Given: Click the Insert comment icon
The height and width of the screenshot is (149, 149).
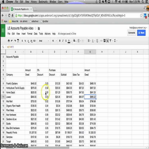Looking at the screenshot, I should pyautogui.click(x=104, y=41).
